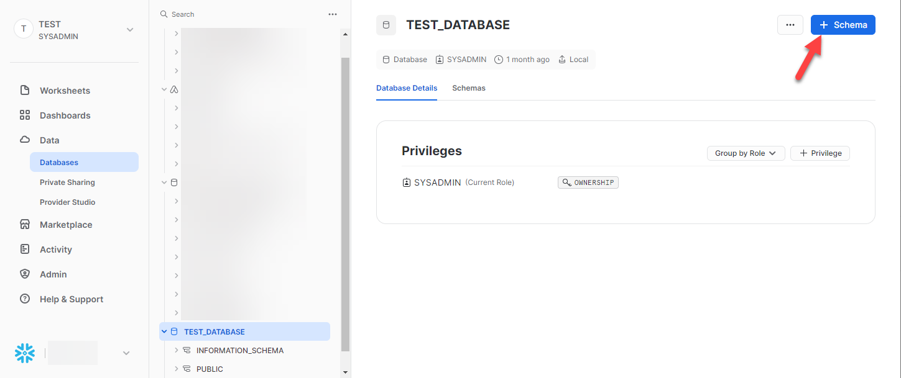Open the TEST SYSADMIN account switcher chevron
This screenshot has width=901, height=378.
click(129, 29)
